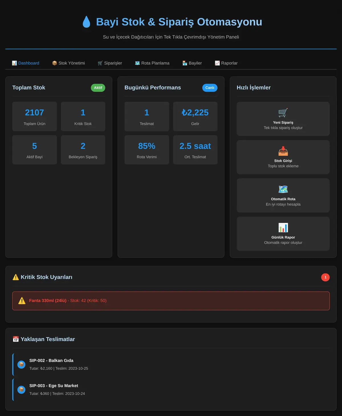Open the Raporlar tab
Screen dimensions: 342x416
226,63
